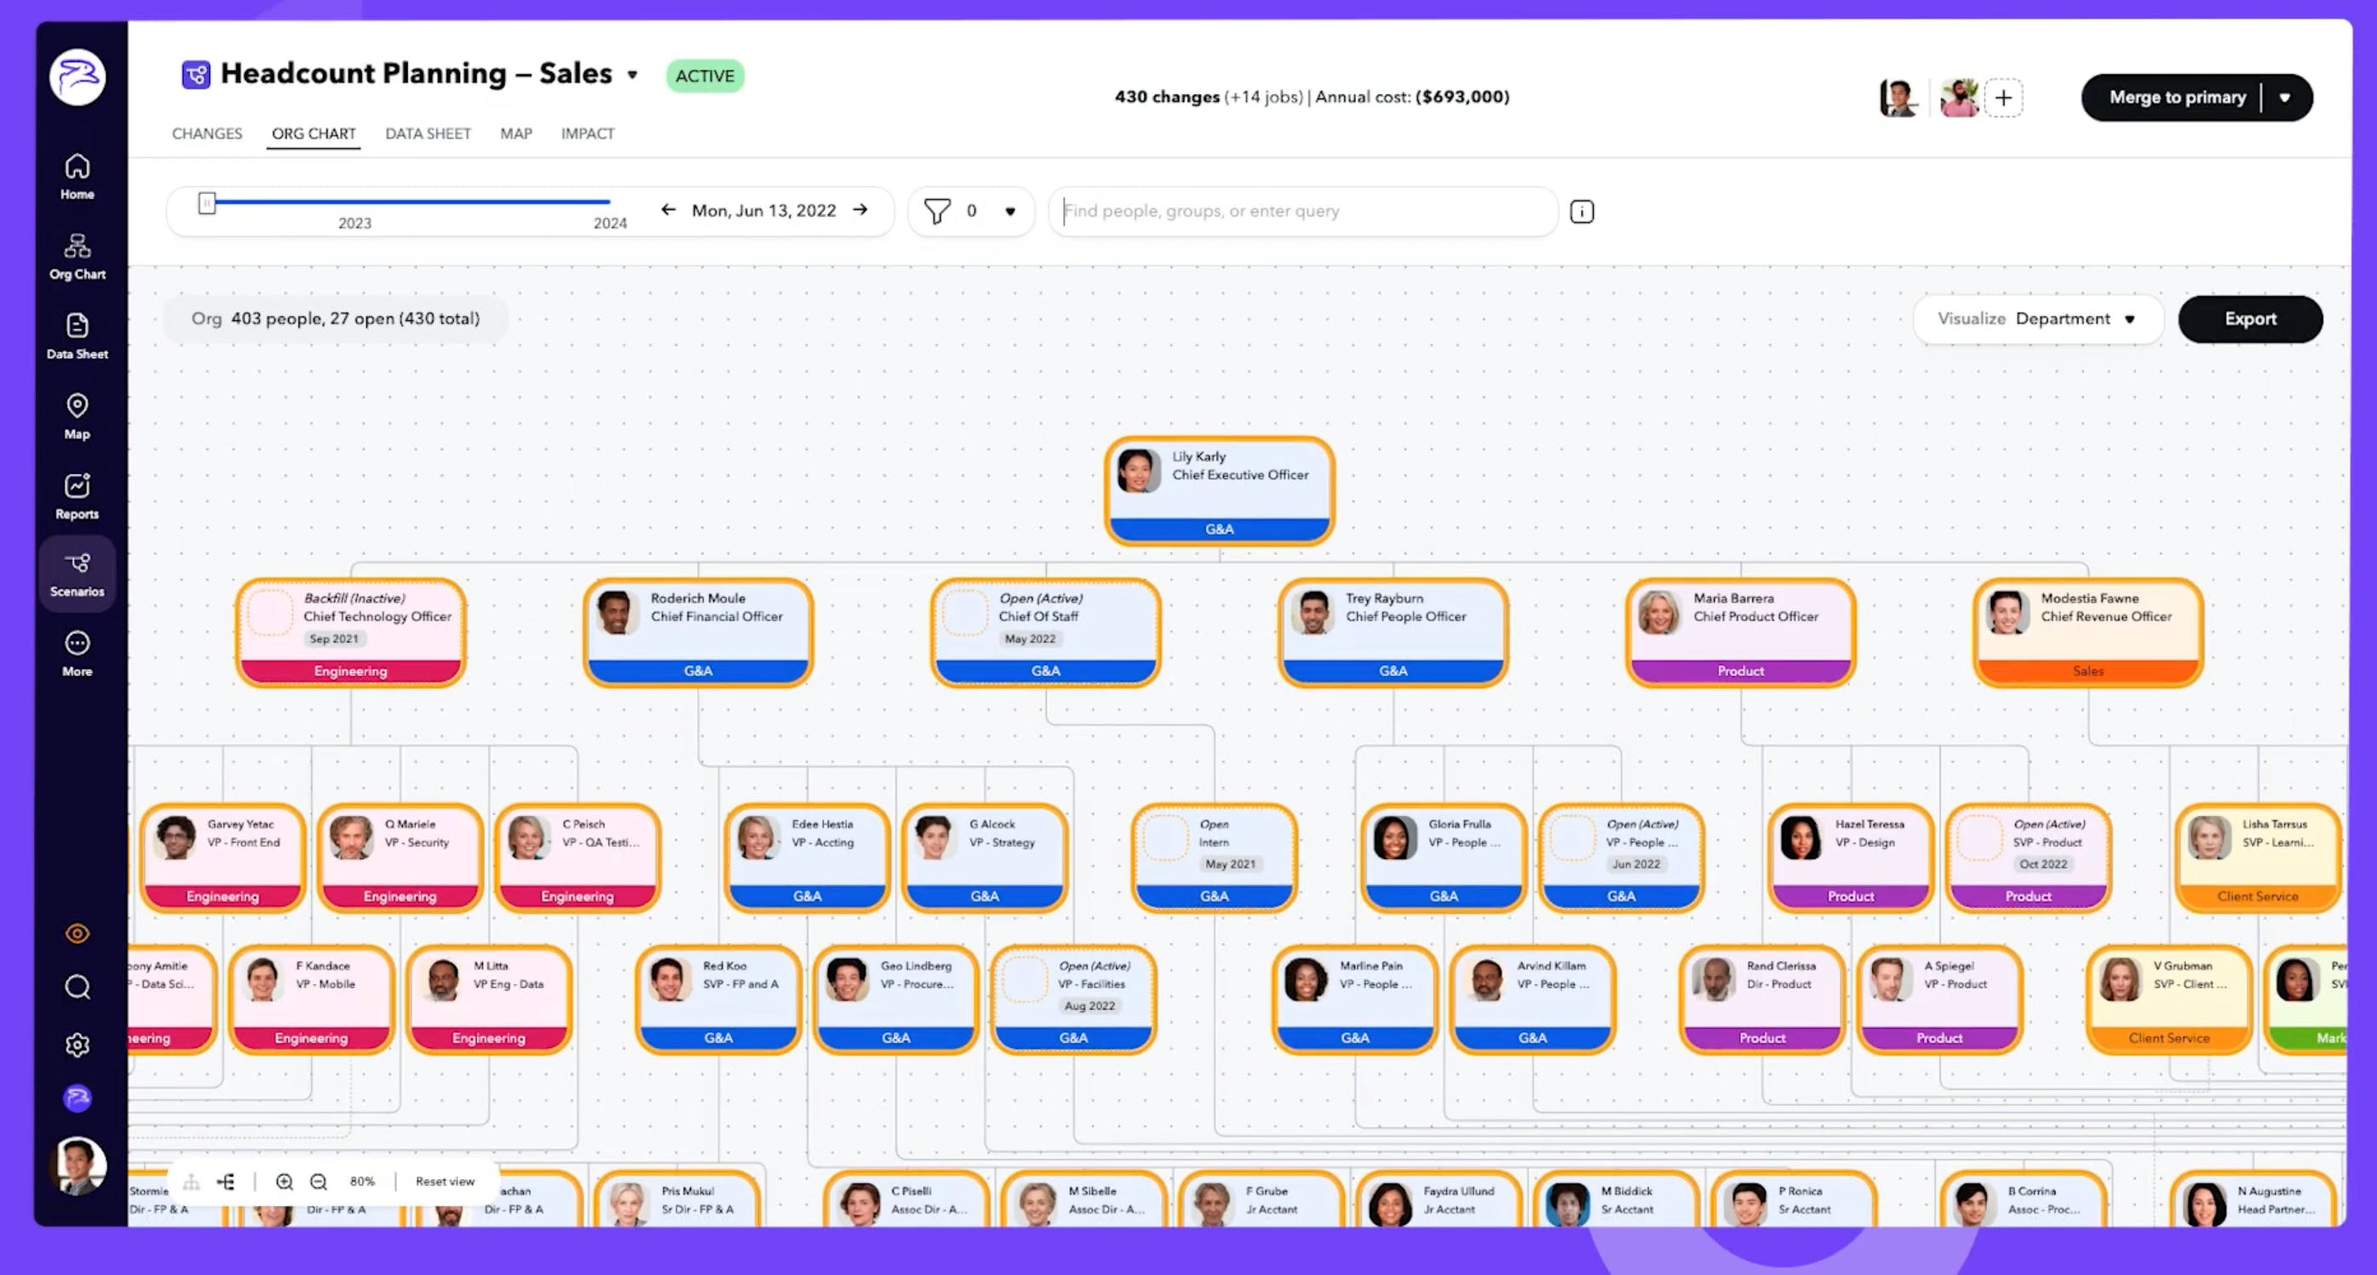Open the Visualize Department dropdown
Screen dimensions: 2377x1275
pyautogui.click(x=2038, y=320)
